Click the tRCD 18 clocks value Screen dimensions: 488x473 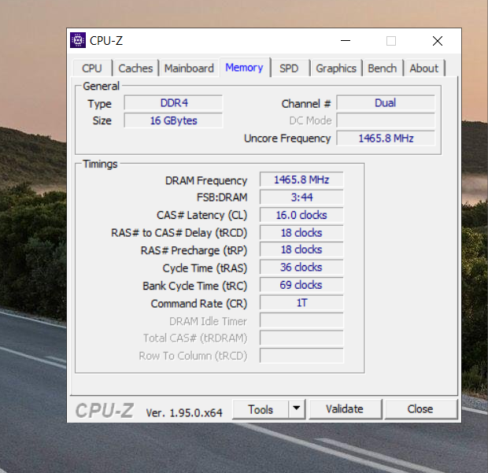(x=301, y=233)
